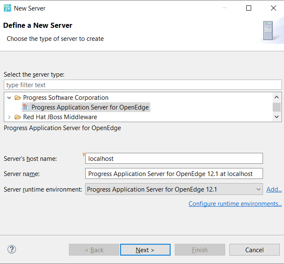This screenshot has width=284, height=264.
Task: Focus the type filter text field
Action: point(143,85)
